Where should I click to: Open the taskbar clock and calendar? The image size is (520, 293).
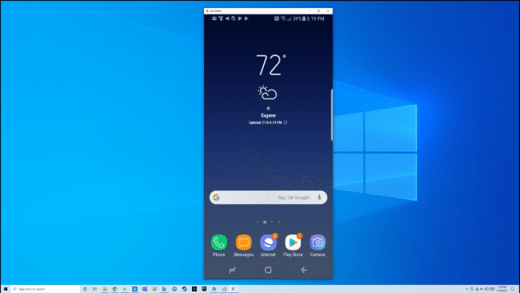coord(502,289)
